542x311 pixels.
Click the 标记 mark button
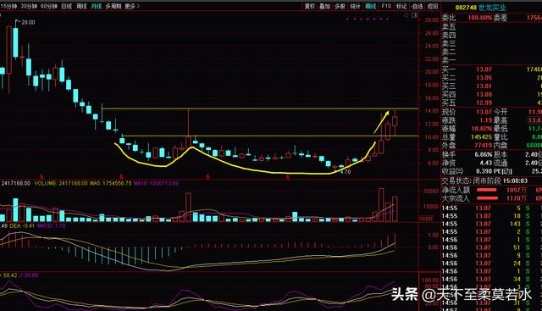(x=401, y=6)
